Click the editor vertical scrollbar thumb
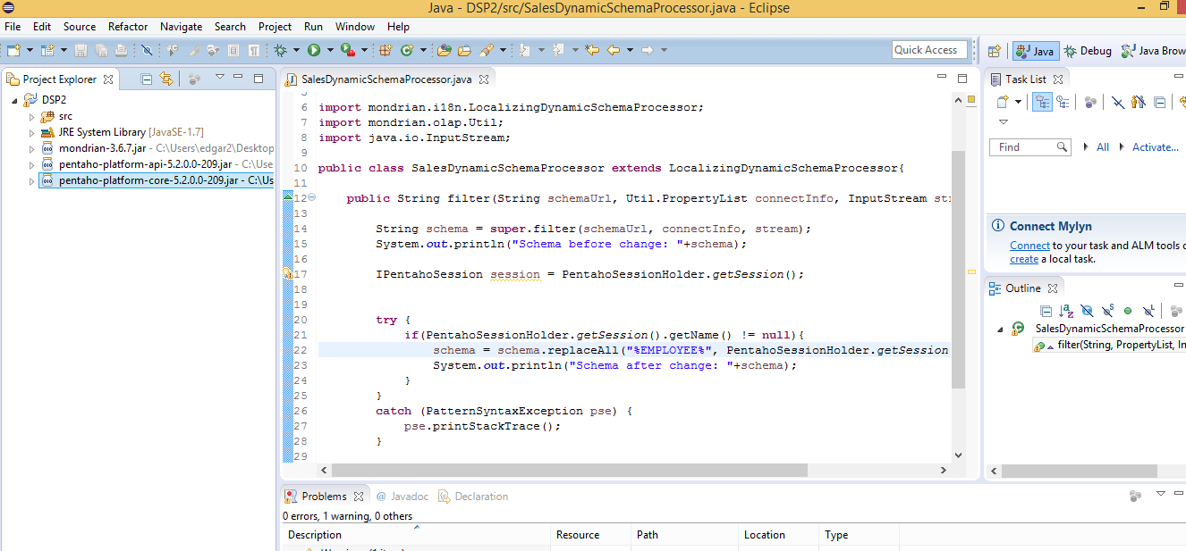The height and width of the screenshot is (551, 1186). tap(959, 270)
